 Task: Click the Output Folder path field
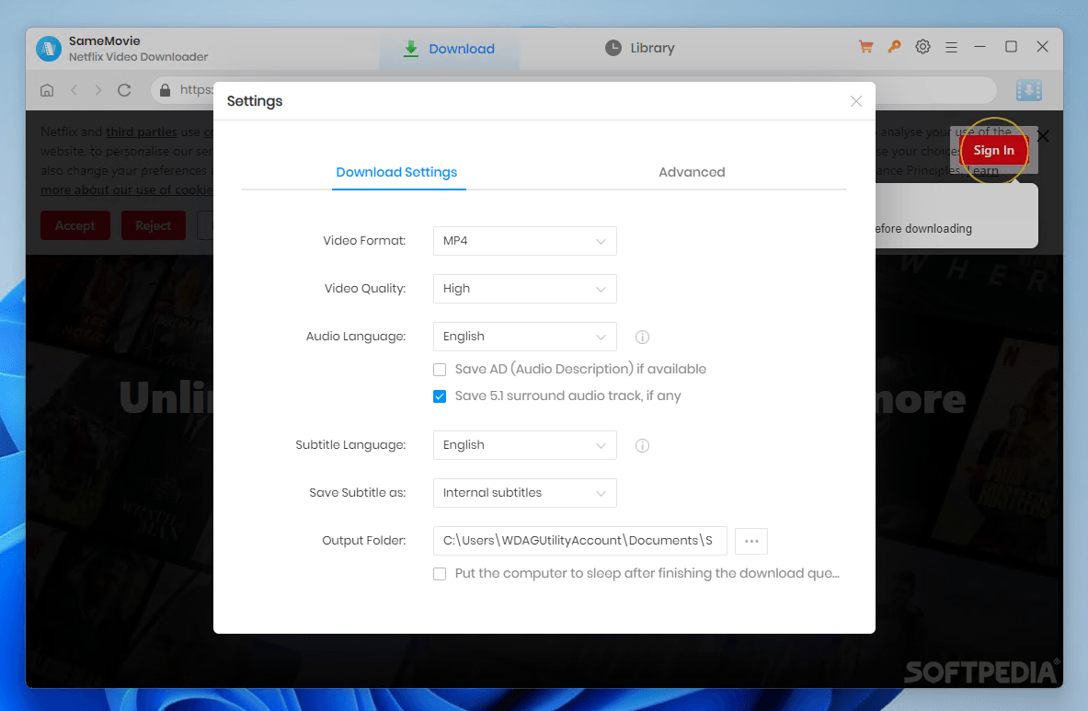tap(579, 540)
